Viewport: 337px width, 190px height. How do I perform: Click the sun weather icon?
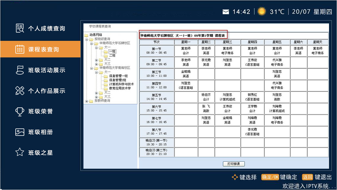pos(262,12)
